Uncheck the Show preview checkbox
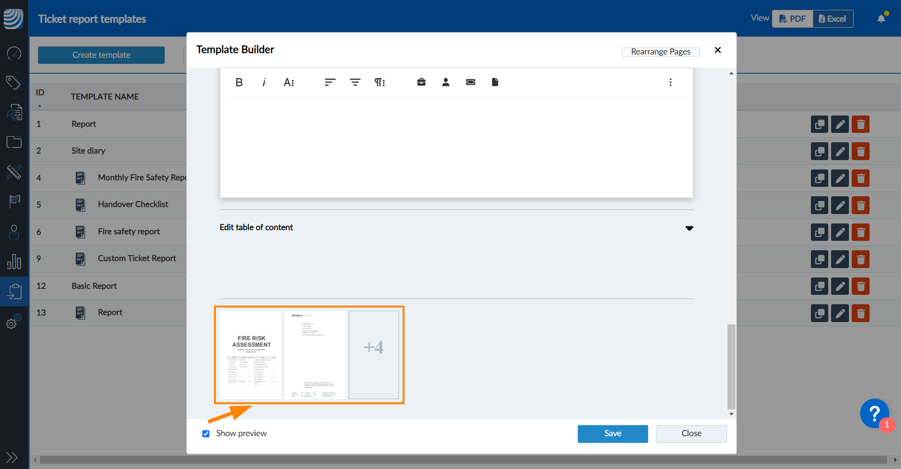The image size is (901, 469). point(206,434)
